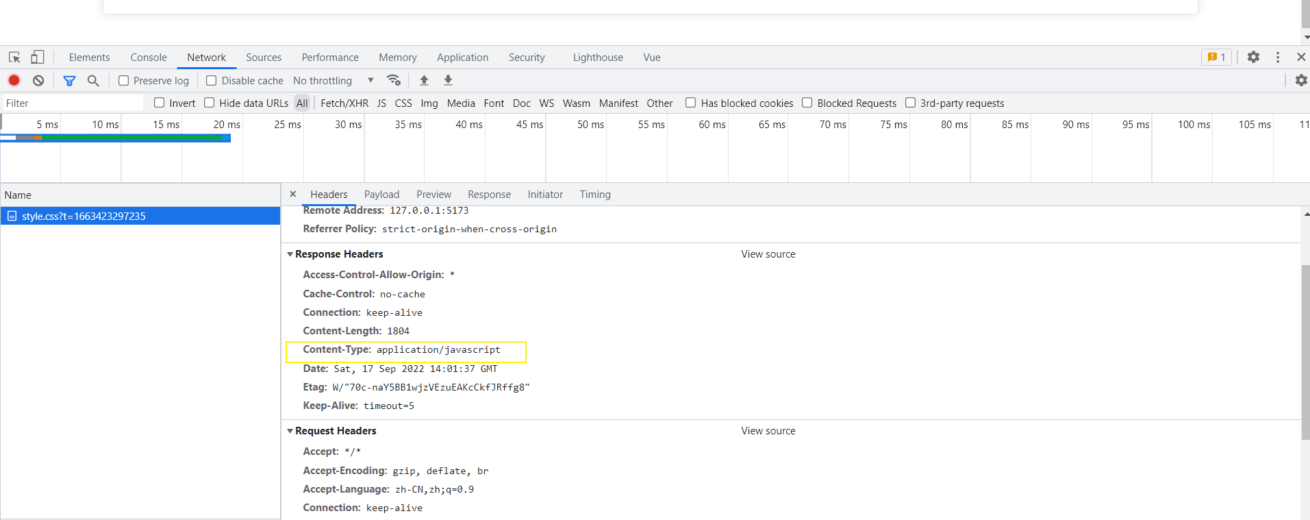Image resolution: width=1310 pixels, height=520 pixels.
Task: Stop recording network log
Action: (14, 80)
